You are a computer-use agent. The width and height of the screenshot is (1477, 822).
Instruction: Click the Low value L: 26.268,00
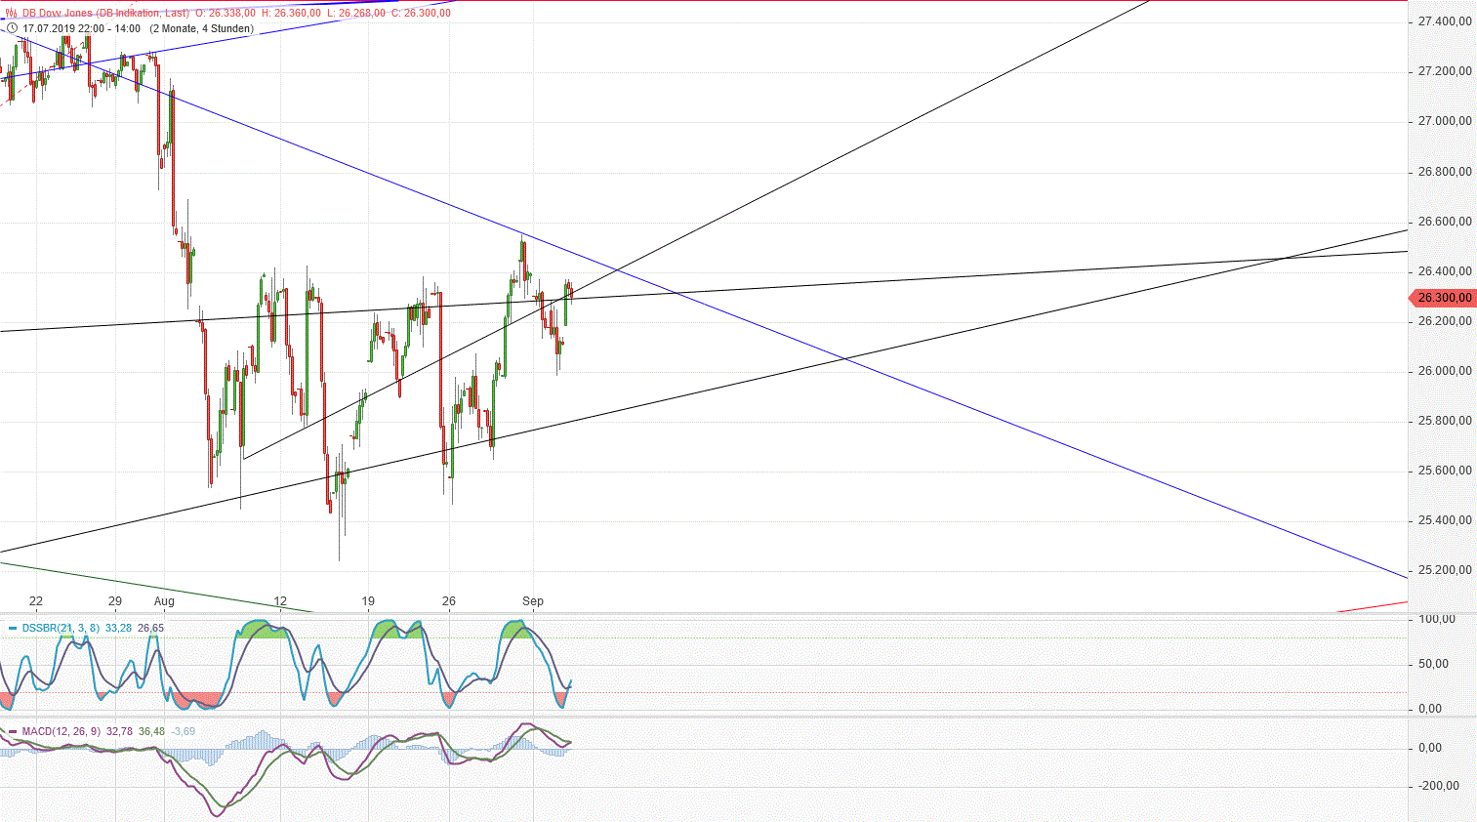tap(357, 14)
